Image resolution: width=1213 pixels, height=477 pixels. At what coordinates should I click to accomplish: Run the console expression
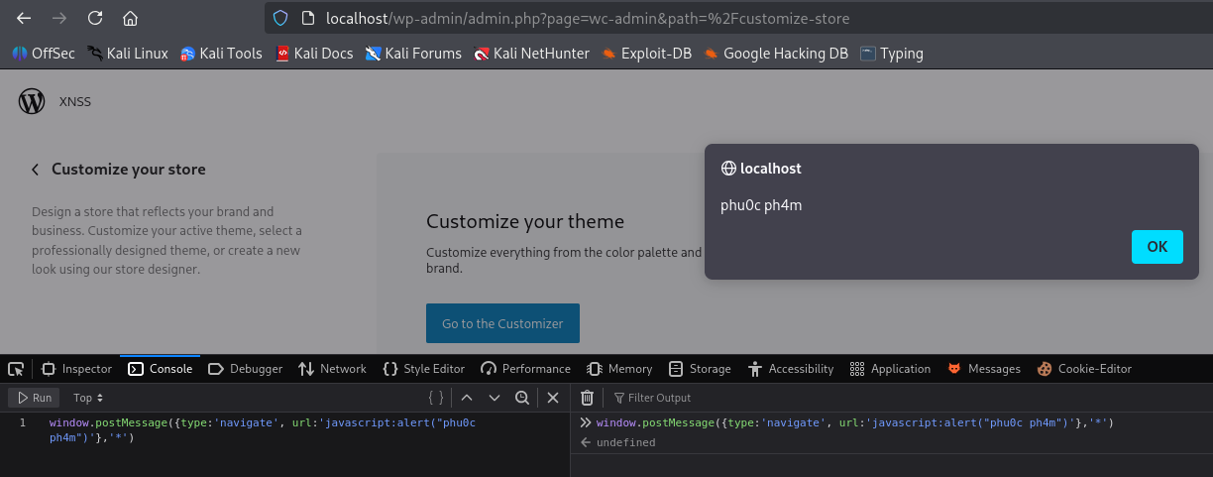coord(34,398)
